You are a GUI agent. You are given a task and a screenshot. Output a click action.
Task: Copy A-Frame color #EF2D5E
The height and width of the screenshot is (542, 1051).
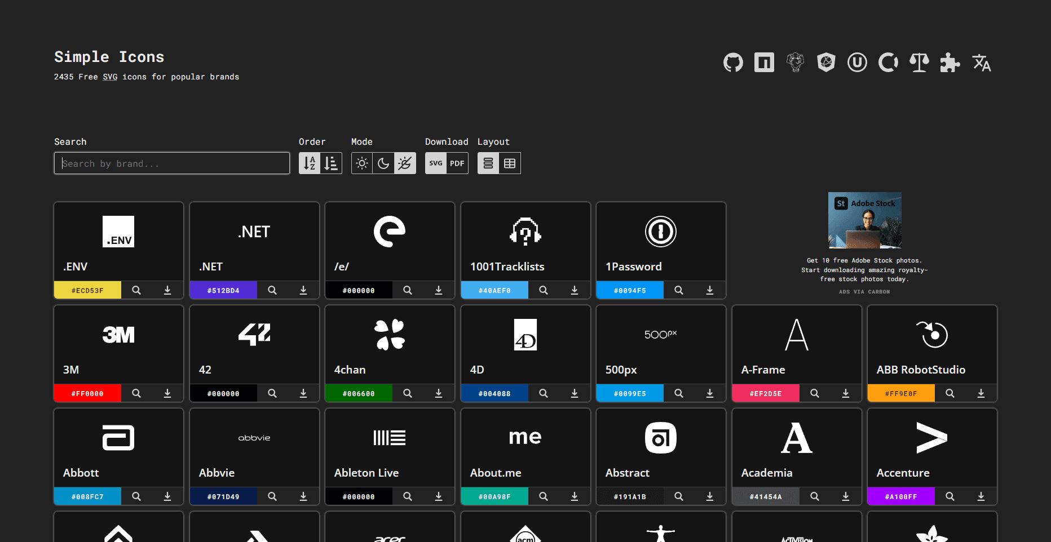tap(766, 393)
